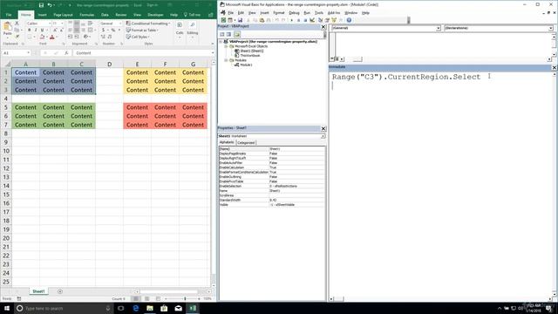This screenshot has width=558, height=314.
Task: Open General number format dropdown
Action: point(120,24)
